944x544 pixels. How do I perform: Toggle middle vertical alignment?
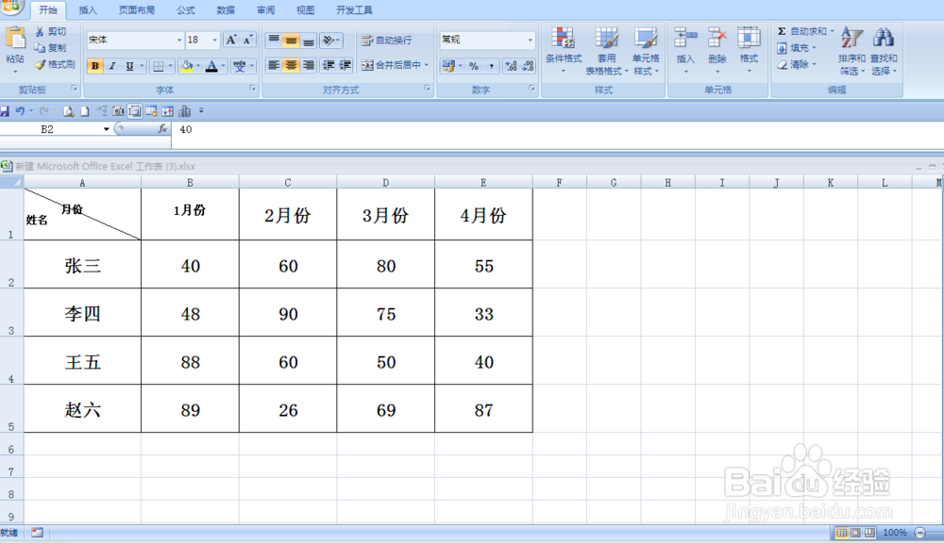(291, 41)
